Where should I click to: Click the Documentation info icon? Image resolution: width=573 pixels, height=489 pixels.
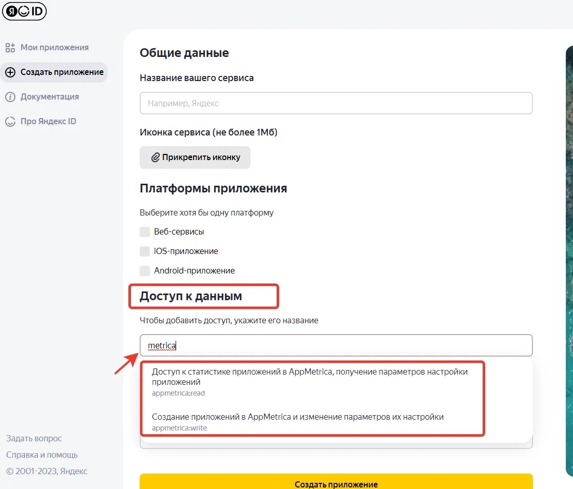point(10,97)
